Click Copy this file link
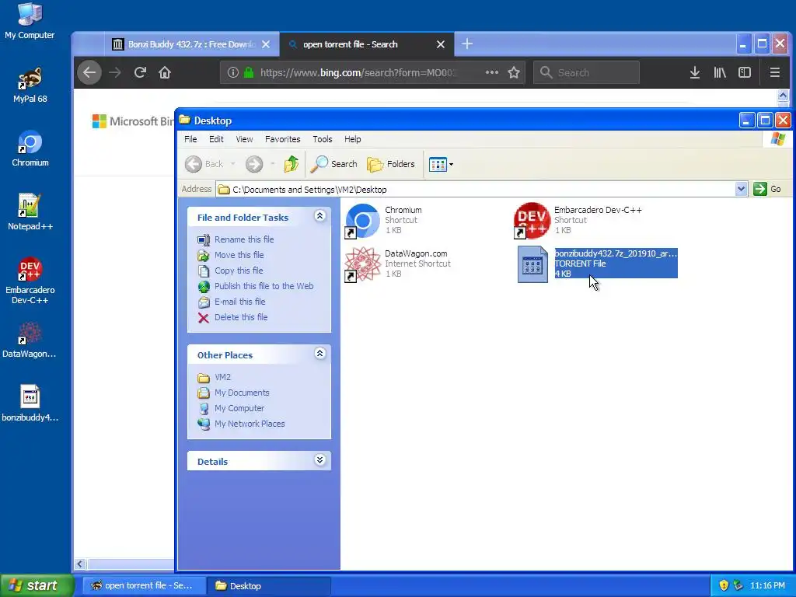Screen dimensions: 796x597 [239, 271]
